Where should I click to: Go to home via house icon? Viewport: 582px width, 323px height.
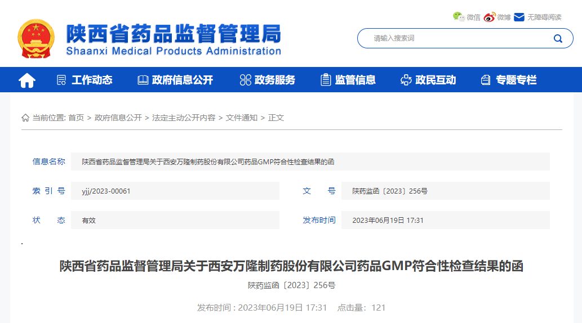point(27,80)
